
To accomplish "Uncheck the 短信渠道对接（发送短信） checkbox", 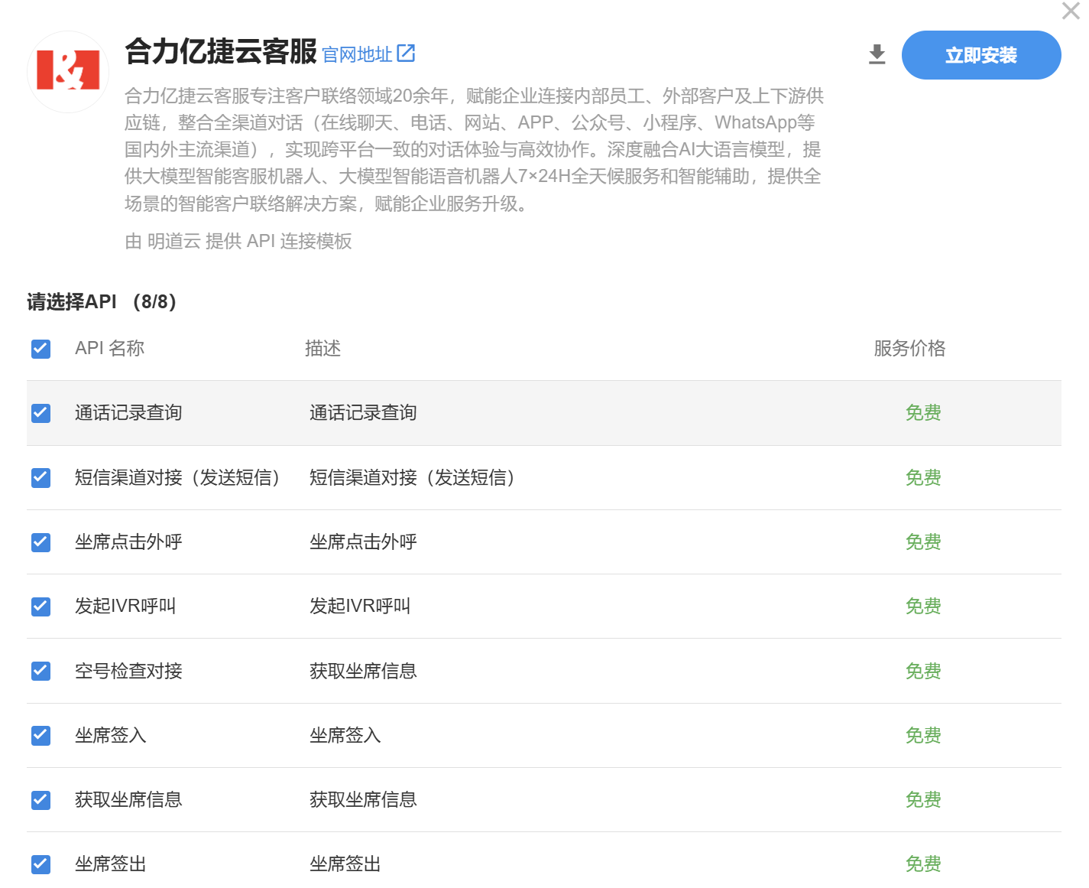I will click(41, 478).
